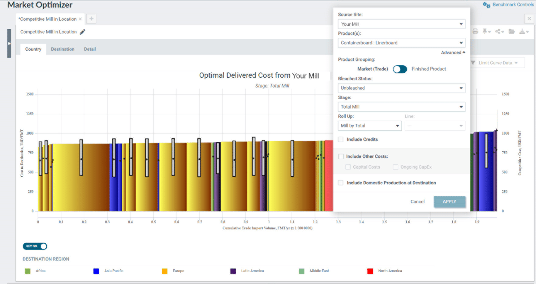
Task: Open the Benchmark Controls gears icon
Action: pyautogui.click(x=486, y=5)
